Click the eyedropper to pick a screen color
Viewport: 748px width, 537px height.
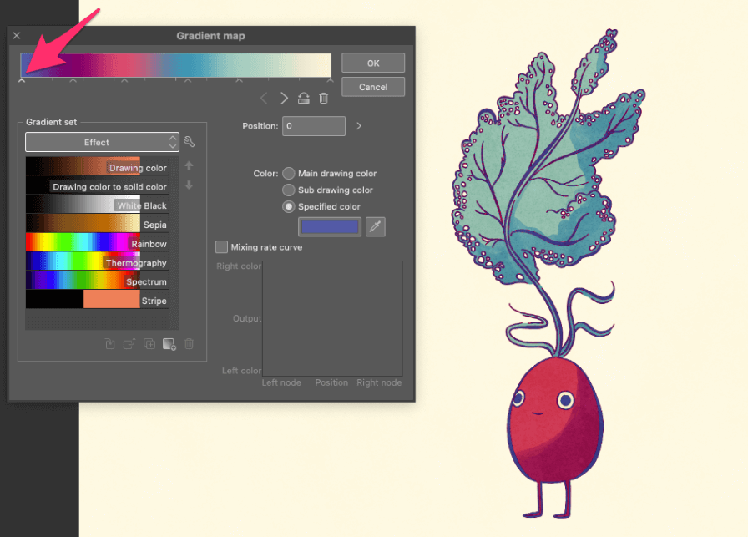click(x=376, y=226)
